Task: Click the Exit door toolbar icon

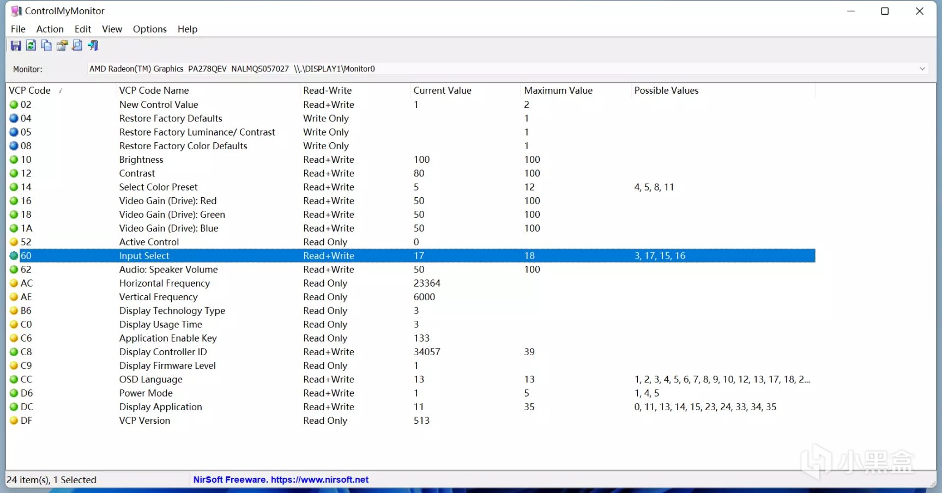Action: pyautogui.click(x=93, y=46)
